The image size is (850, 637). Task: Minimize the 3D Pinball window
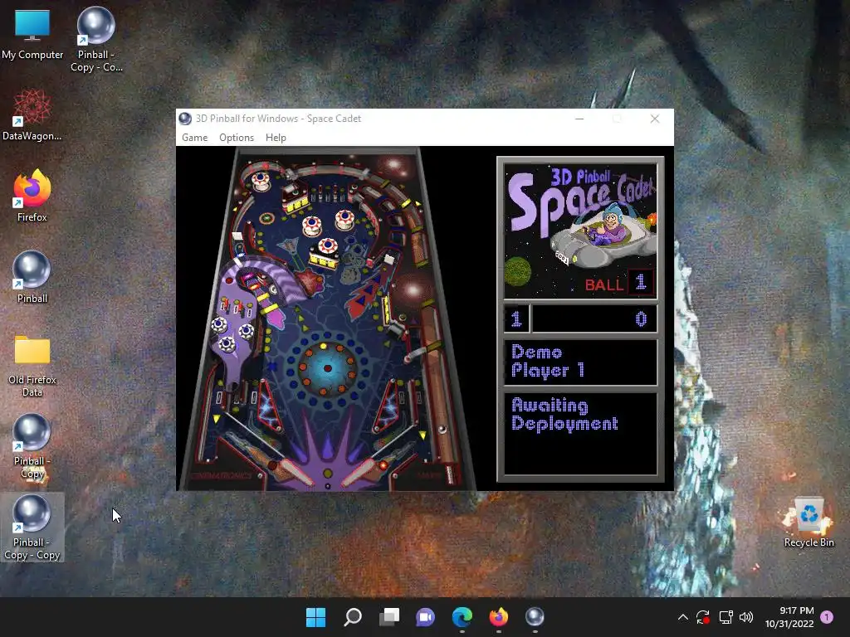[579, 119]
